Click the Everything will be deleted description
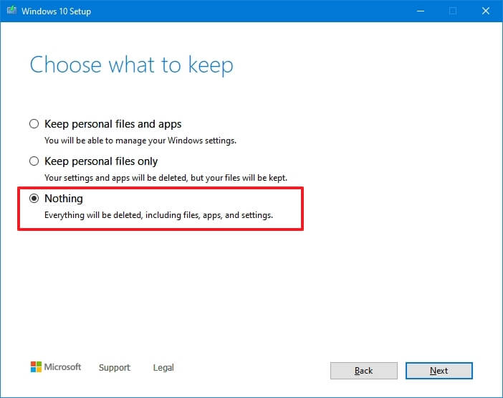This screenshot has height=398, width=503. click(x=158, y=215)
